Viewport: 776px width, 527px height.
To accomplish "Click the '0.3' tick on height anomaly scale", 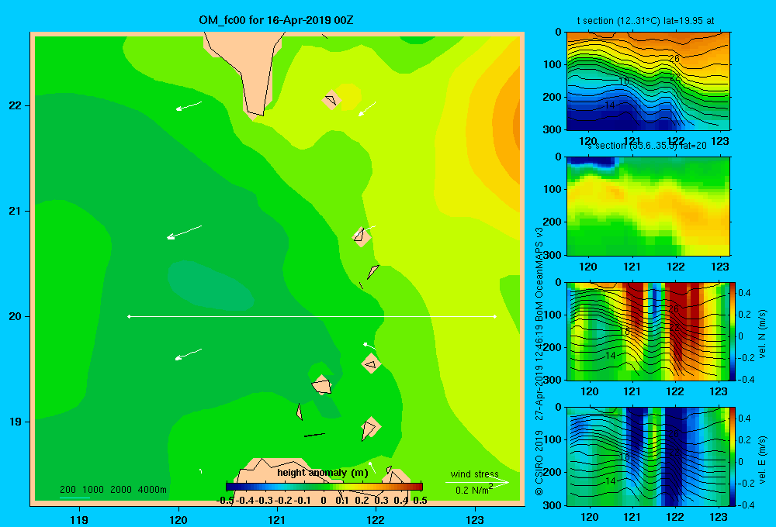I will pos(381,501).
